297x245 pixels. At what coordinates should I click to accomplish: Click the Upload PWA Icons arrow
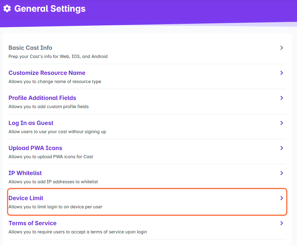point(282,148)
